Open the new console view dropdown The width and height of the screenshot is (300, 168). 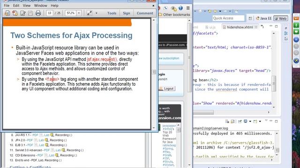coord(260,121)
